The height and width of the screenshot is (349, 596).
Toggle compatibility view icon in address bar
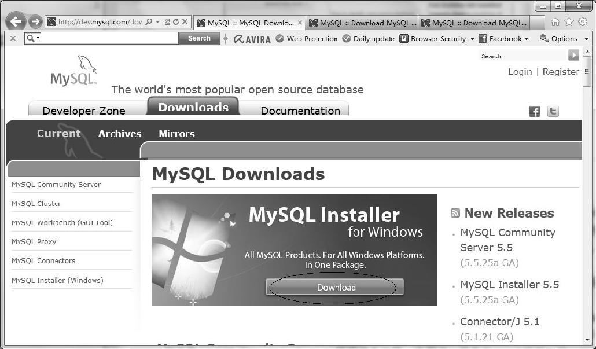167,21
